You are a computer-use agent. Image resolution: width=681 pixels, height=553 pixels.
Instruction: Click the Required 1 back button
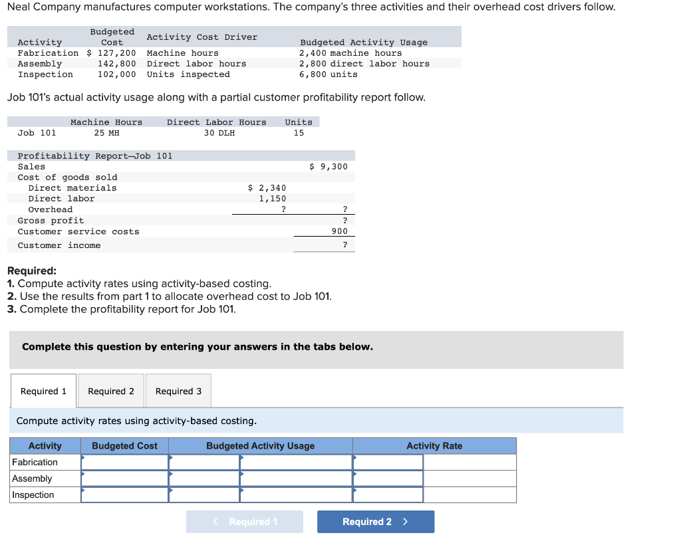244,522
